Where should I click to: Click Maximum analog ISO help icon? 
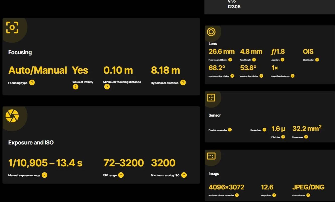coord(184,175)
